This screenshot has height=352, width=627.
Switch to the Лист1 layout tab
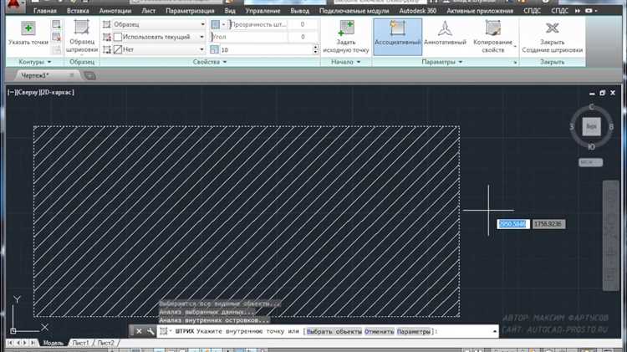coord(80,343)
